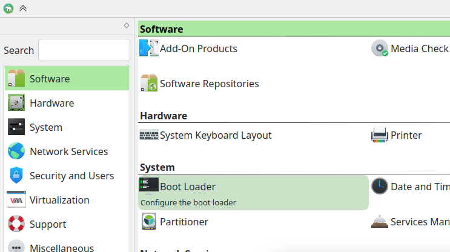Open System Keyboard Layout icon
The image size is (450, 252).
pos(149,135)
